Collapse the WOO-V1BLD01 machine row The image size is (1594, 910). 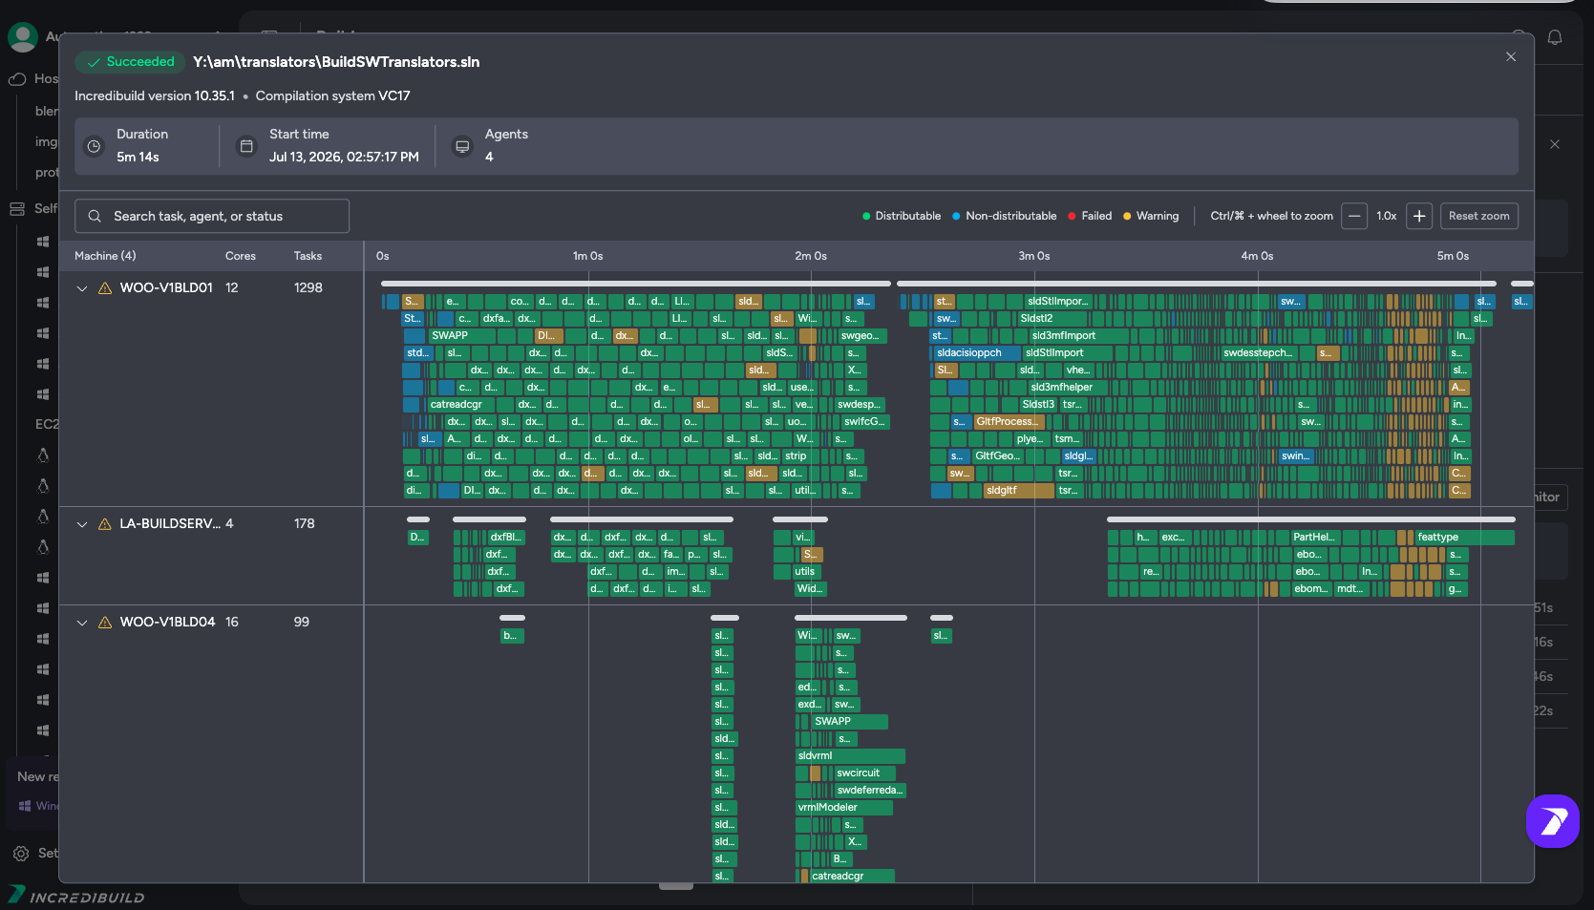coord(82,288)
